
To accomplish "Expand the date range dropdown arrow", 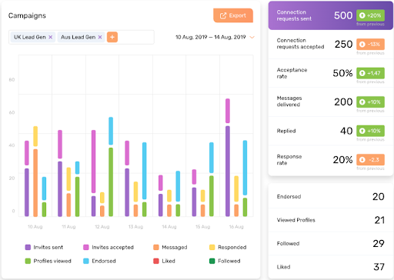I will (252, 37).
